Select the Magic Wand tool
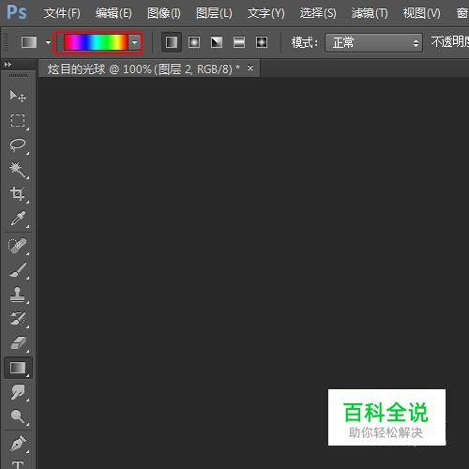Viewport: 469px width, 469px height. [x=18, y=169]
